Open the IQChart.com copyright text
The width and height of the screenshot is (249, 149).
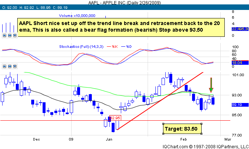pyautogui.click(x=206, y=146)
